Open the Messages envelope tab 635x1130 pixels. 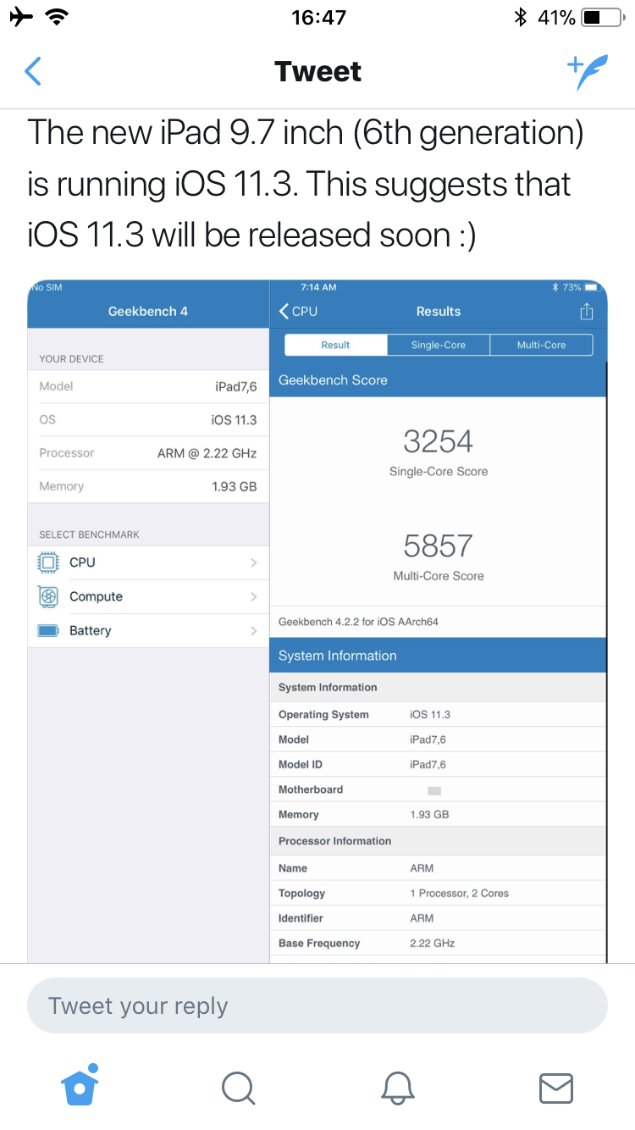(x=556, y=1088)
